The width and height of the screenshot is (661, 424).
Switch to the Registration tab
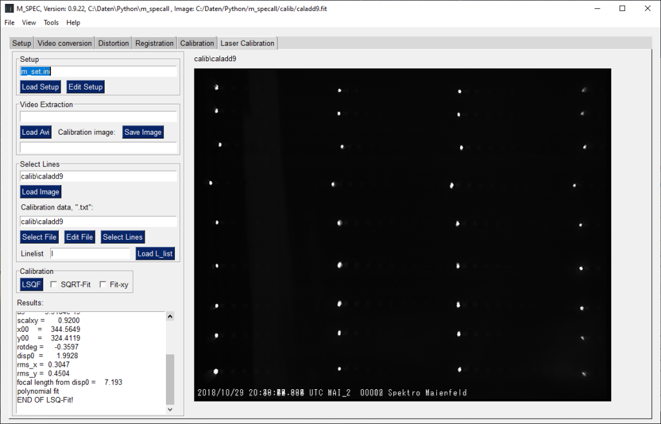[154, 43]
